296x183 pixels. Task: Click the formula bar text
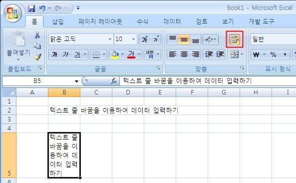[187, 81]
